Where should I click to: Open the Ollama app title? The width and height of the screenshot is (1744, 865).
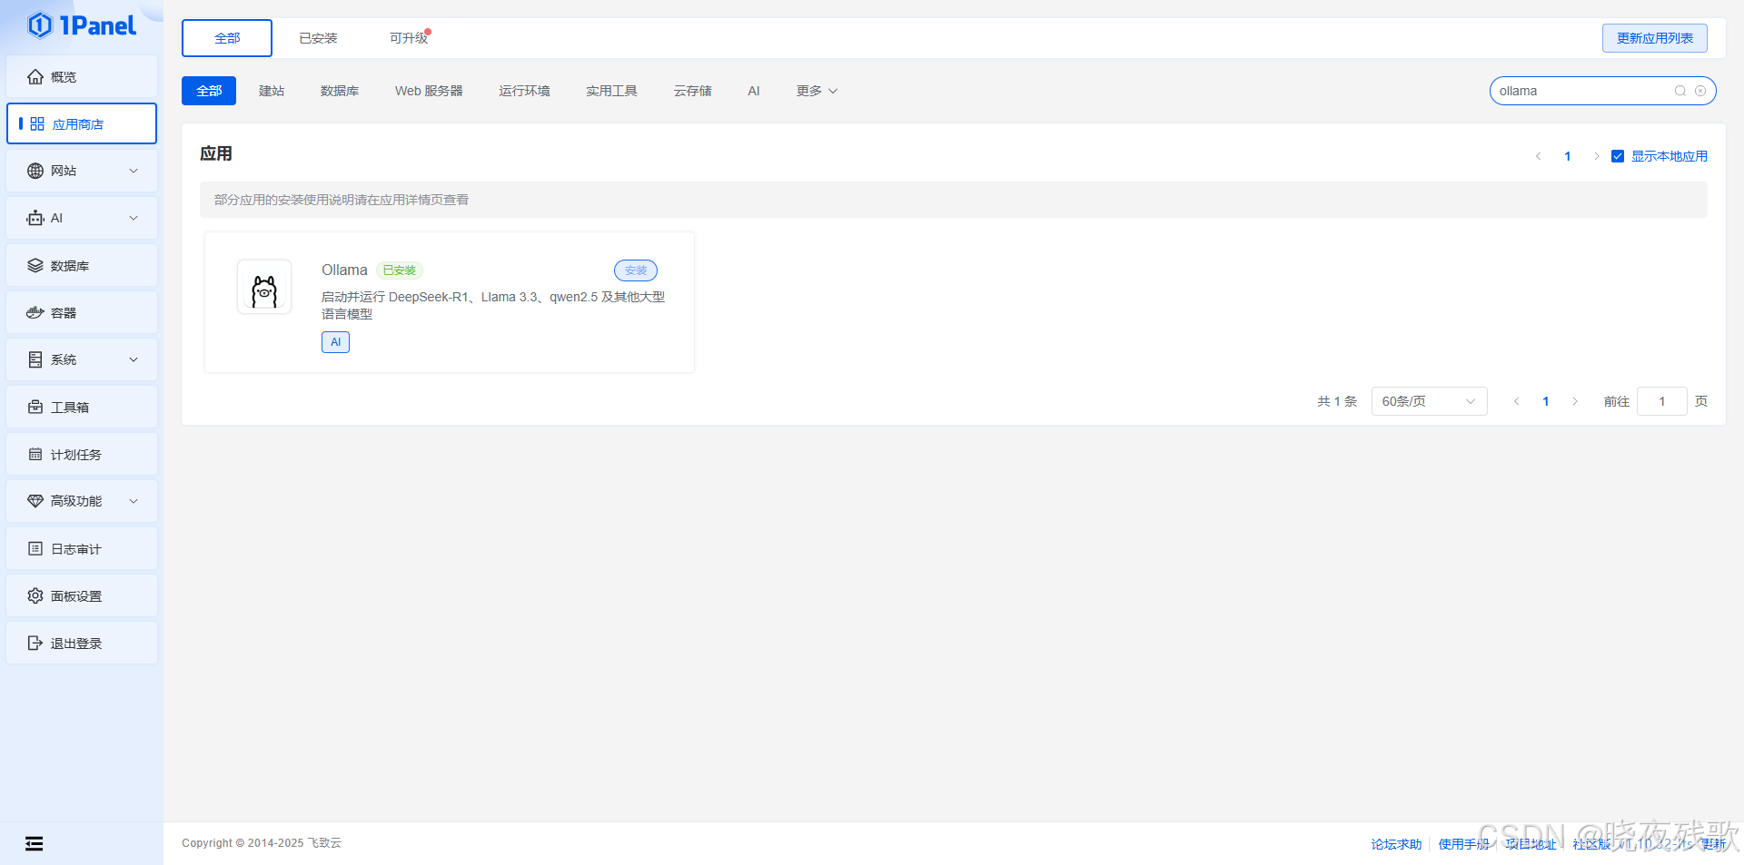(x=344, y=270)
